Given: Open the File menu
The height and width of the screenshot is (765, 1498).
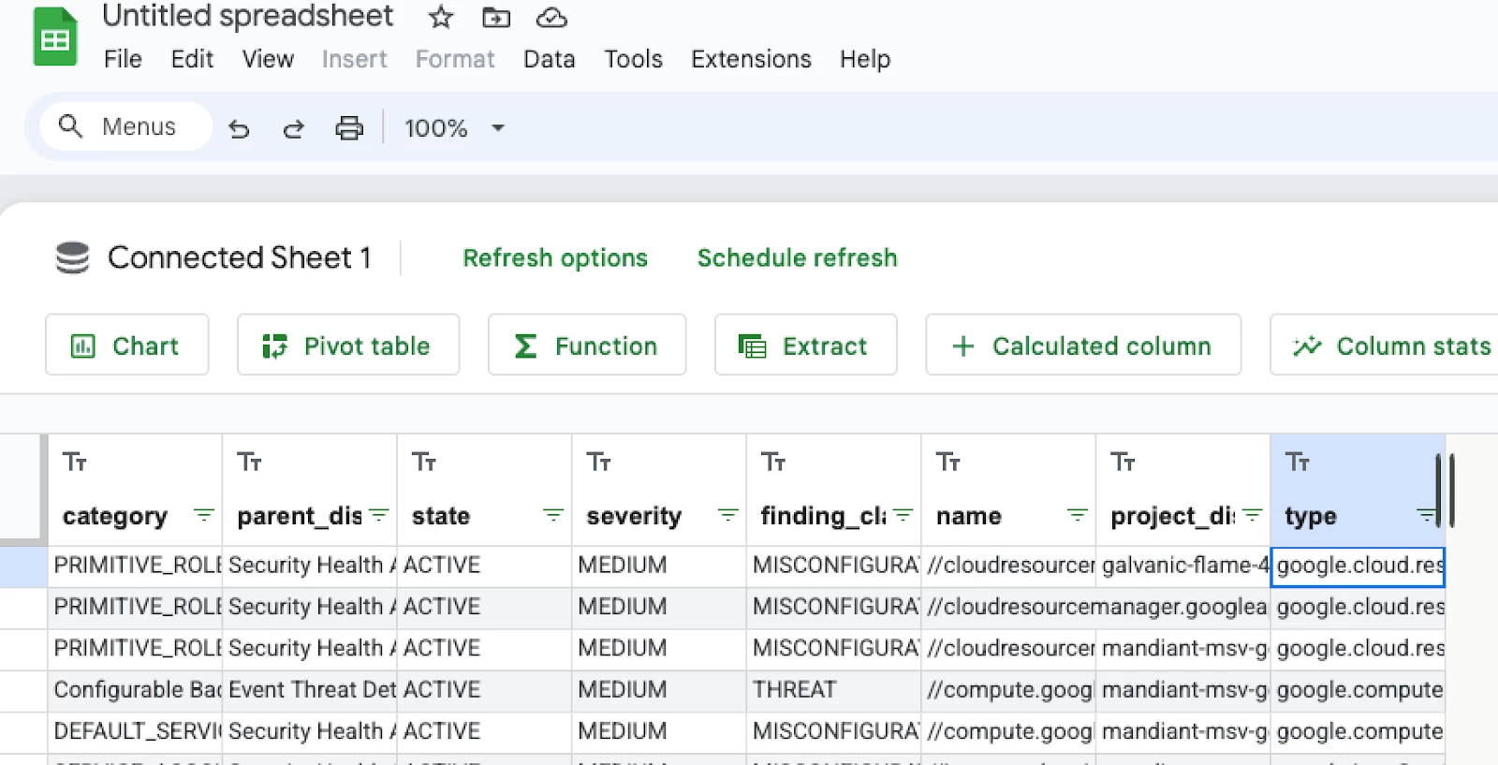Looking at the screenshot, I should pyautogui.click(x=123, y=59).
